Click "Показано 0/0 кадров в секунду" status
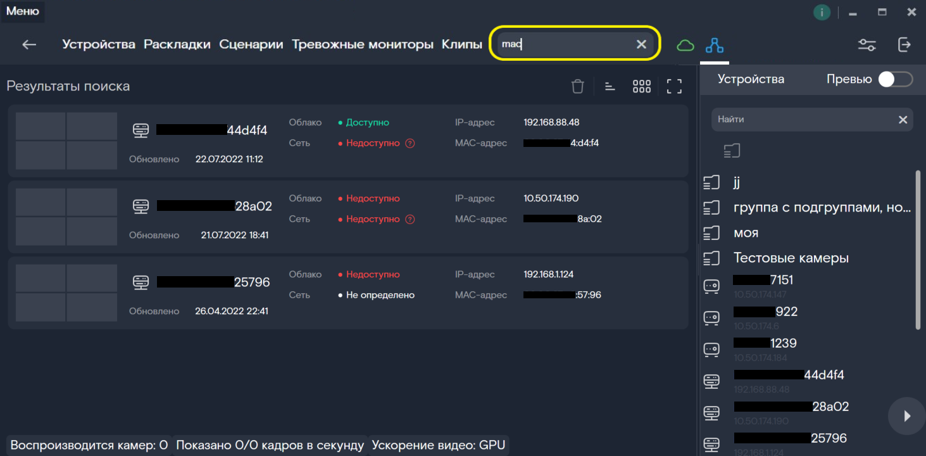Screen dimensions: 926x456 270,445
